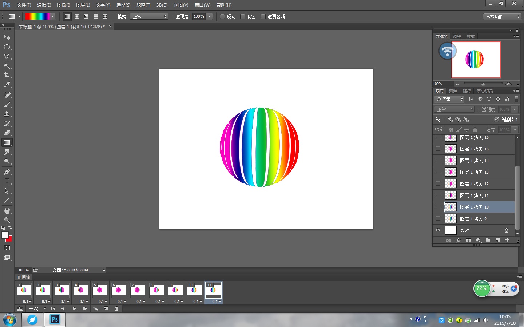Select layer 图层 1 拷贝 12
Screen dimensions: 524x327
[x=474, y=184]
